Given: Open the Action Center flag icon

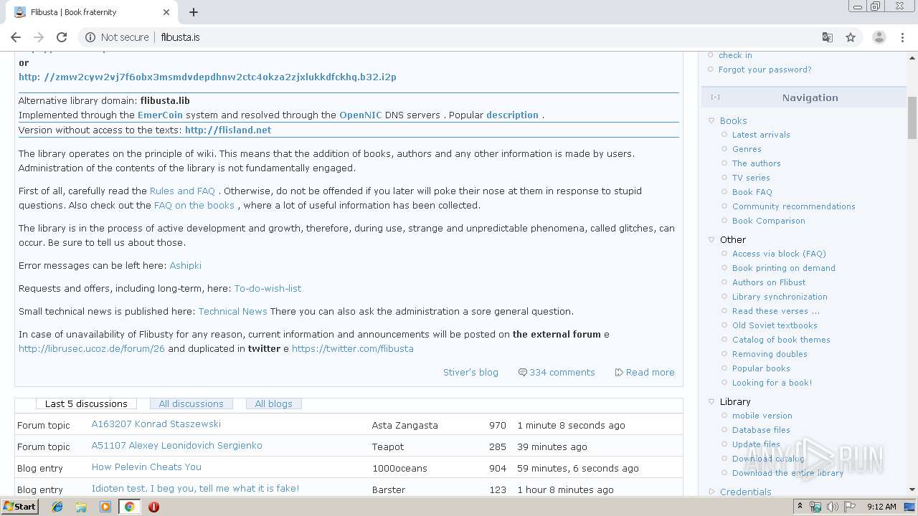Looking at the screenshot, I should 848,507.
